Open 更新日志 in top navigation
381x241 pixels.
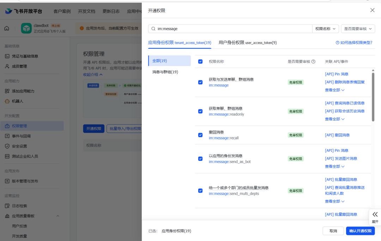coord(111,11)
